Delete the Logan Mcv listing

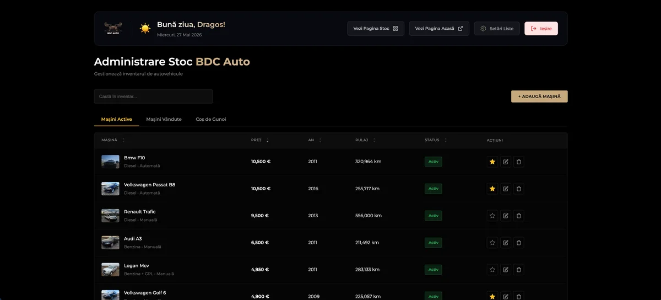pos(518,270)
